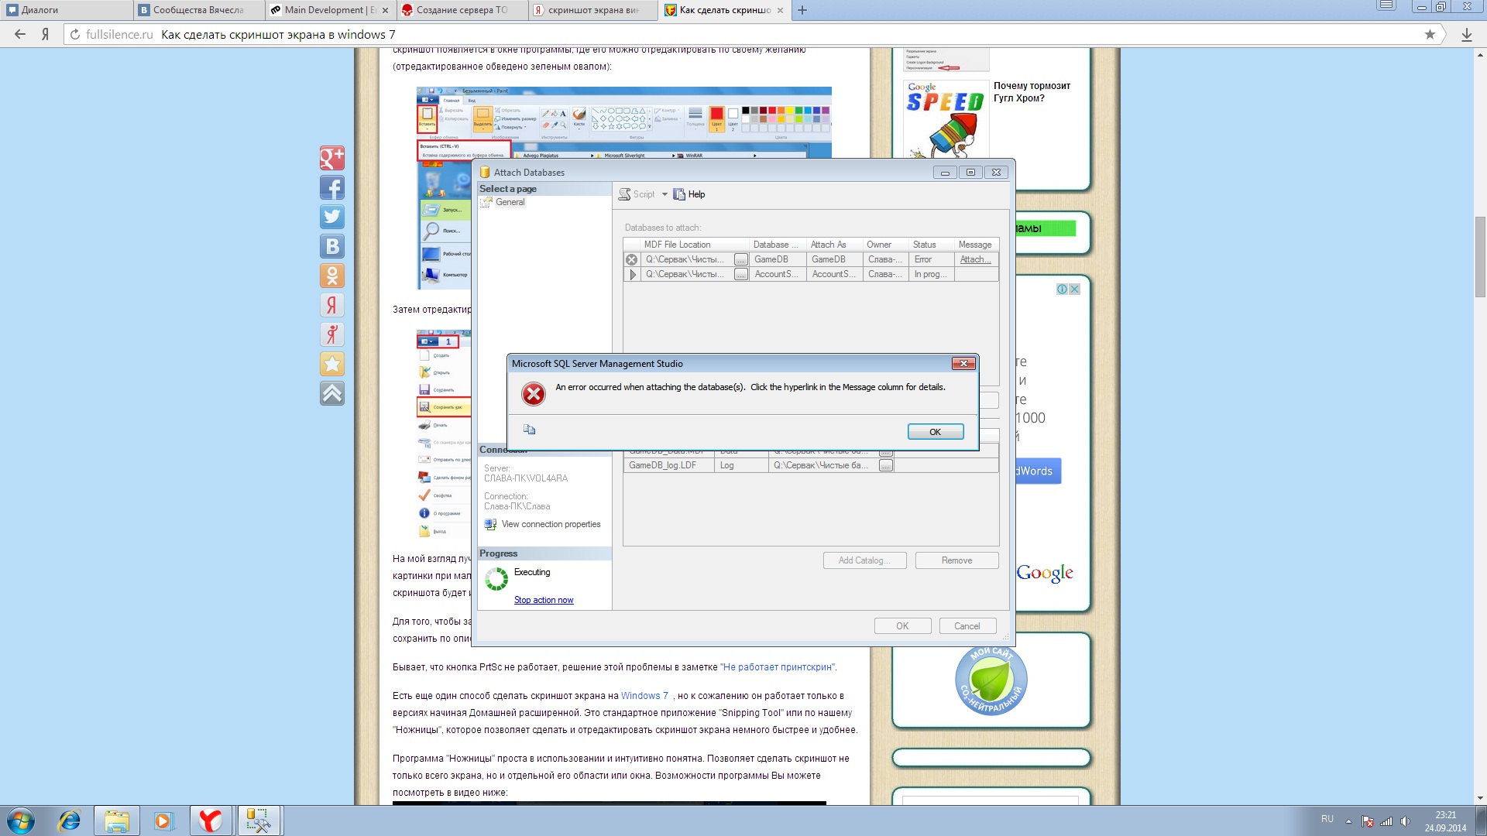Click the Executing progress spinner
Image resolution: width=1487 pixels, height=836 pixels.
pos(496,578)
